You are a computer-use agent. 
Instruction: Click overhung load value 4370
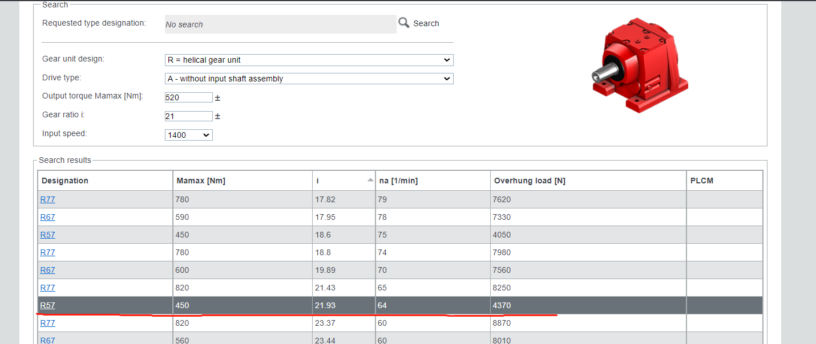click(x=502, y=305)
